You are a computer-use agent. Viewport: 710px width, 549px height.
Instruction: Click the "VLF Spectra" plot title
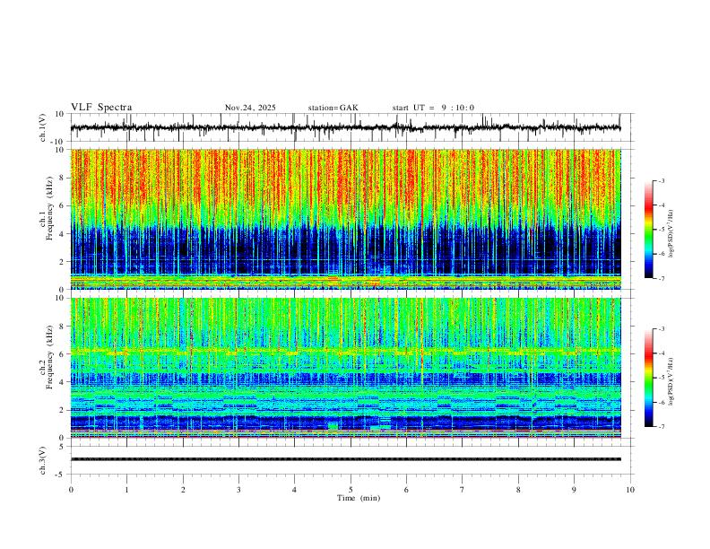(101, 108)
